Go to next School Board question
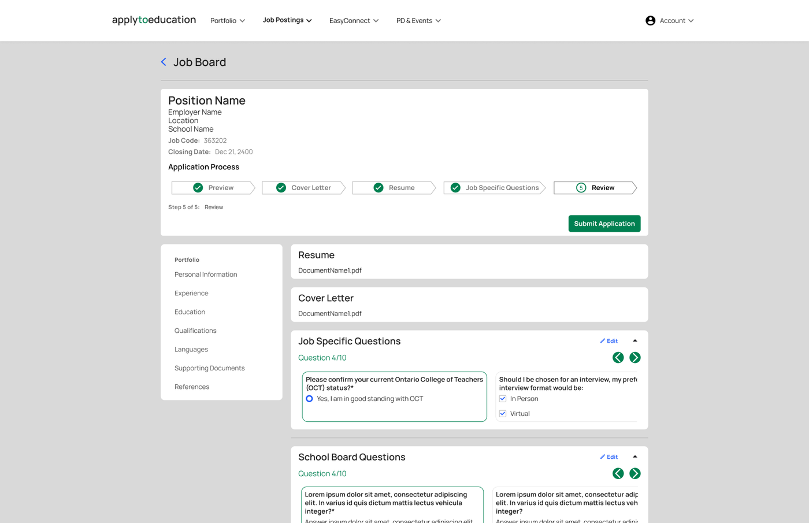 point(635,474)
